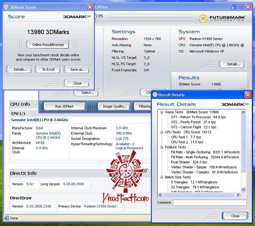
Task: Select GT3 - Canyon Flight row
Action: click(x=194, y=127)
